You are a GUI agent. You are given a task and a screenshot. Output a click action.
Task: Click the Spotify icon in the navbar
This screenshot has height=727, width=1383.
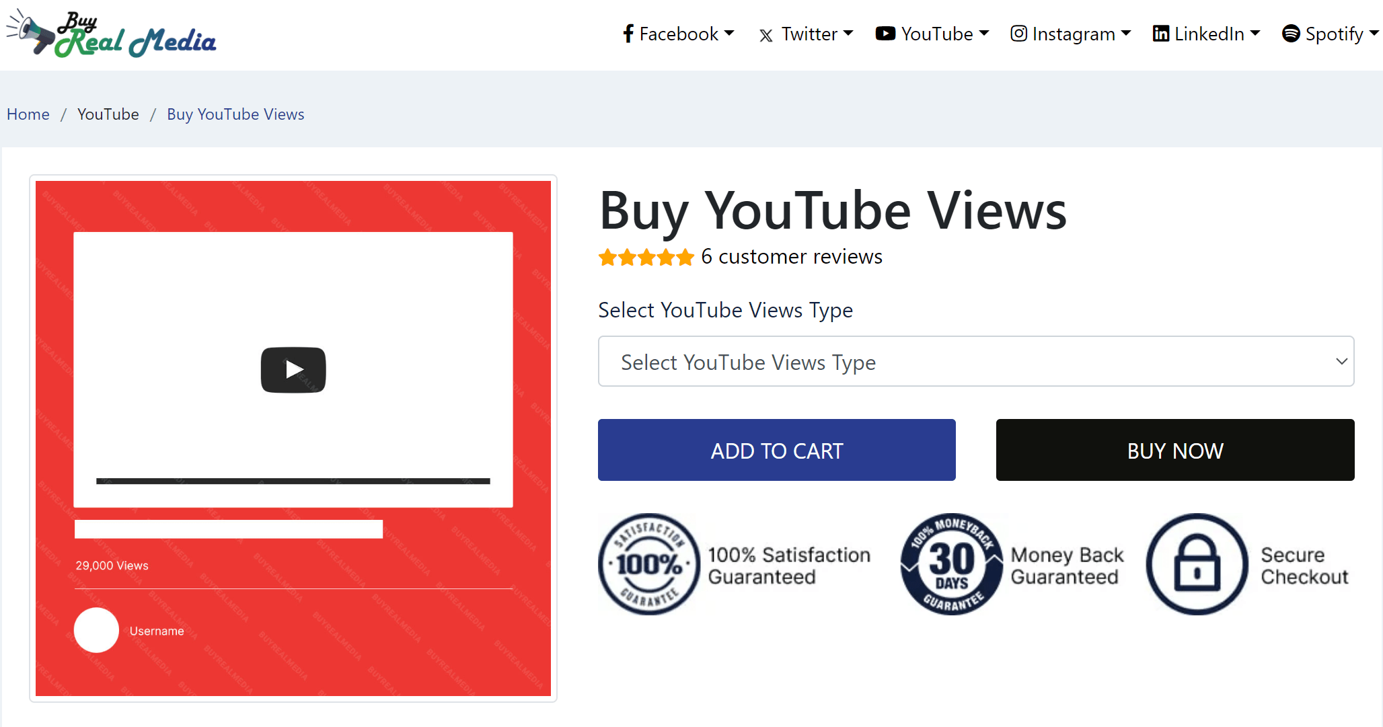(1290, 34)
